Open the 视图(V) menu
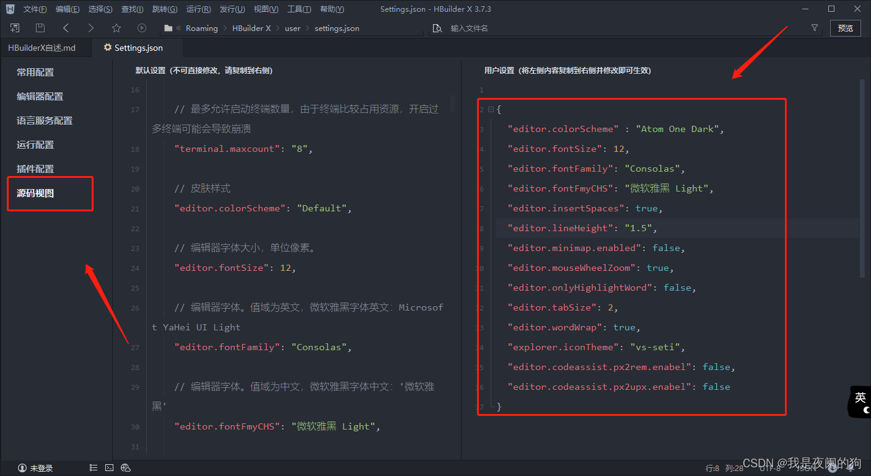Screen dimensions: 871x476 point(266,9)
